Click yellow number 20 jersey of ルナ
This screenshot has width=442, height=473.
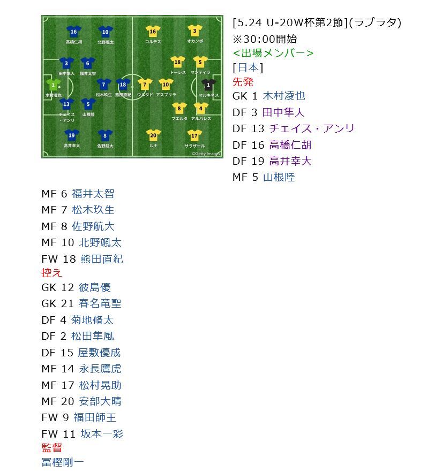pos(153,135)
